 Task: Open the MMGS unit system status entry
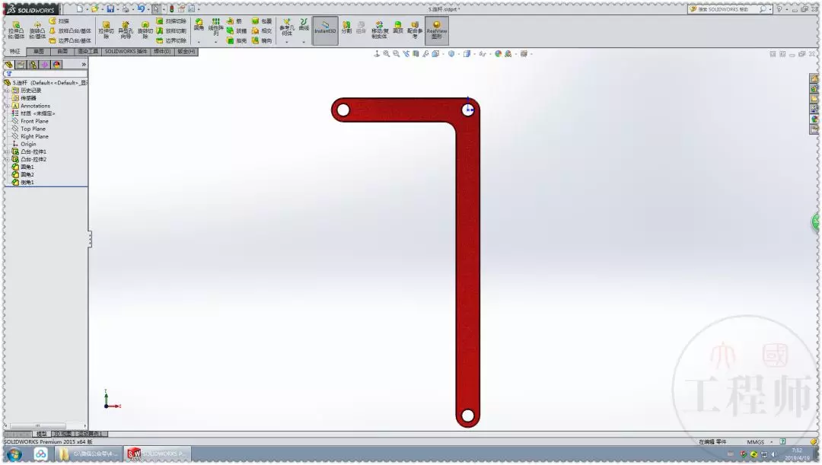756,442
